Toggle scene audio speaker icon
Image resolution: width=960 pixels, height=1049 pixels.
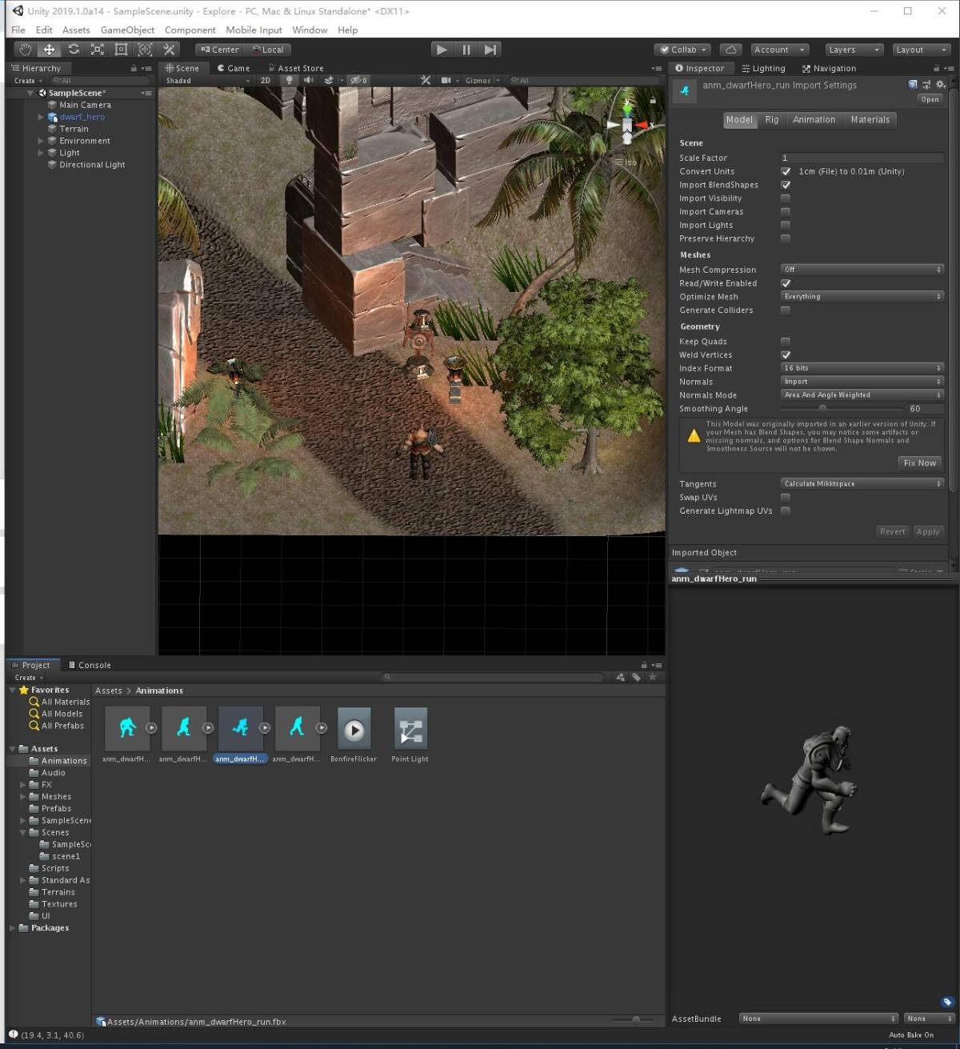click(x=309, y=80)
